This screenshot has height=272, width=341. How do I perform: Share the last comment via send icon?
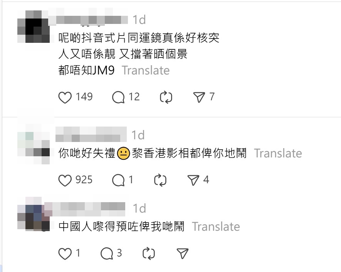[182, 253]
